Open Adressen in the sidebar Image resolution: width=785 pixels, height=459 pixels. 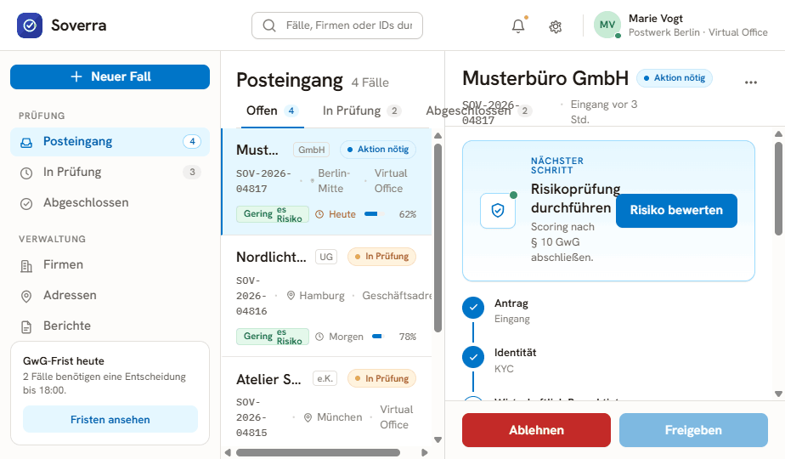110,295
